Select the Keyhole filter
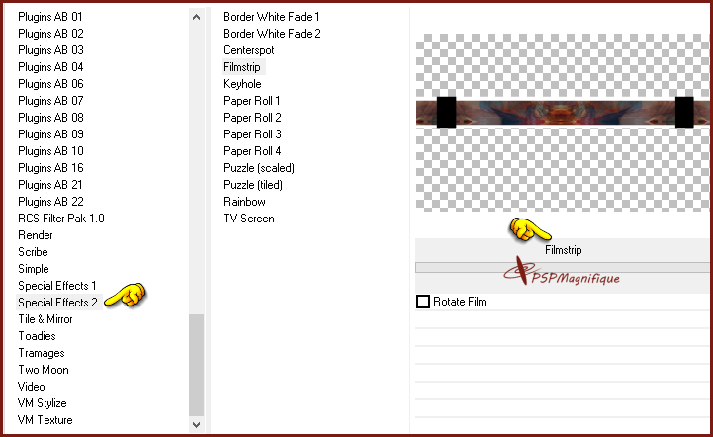This screenshot has width=713, height=437. tap(242, 84)
